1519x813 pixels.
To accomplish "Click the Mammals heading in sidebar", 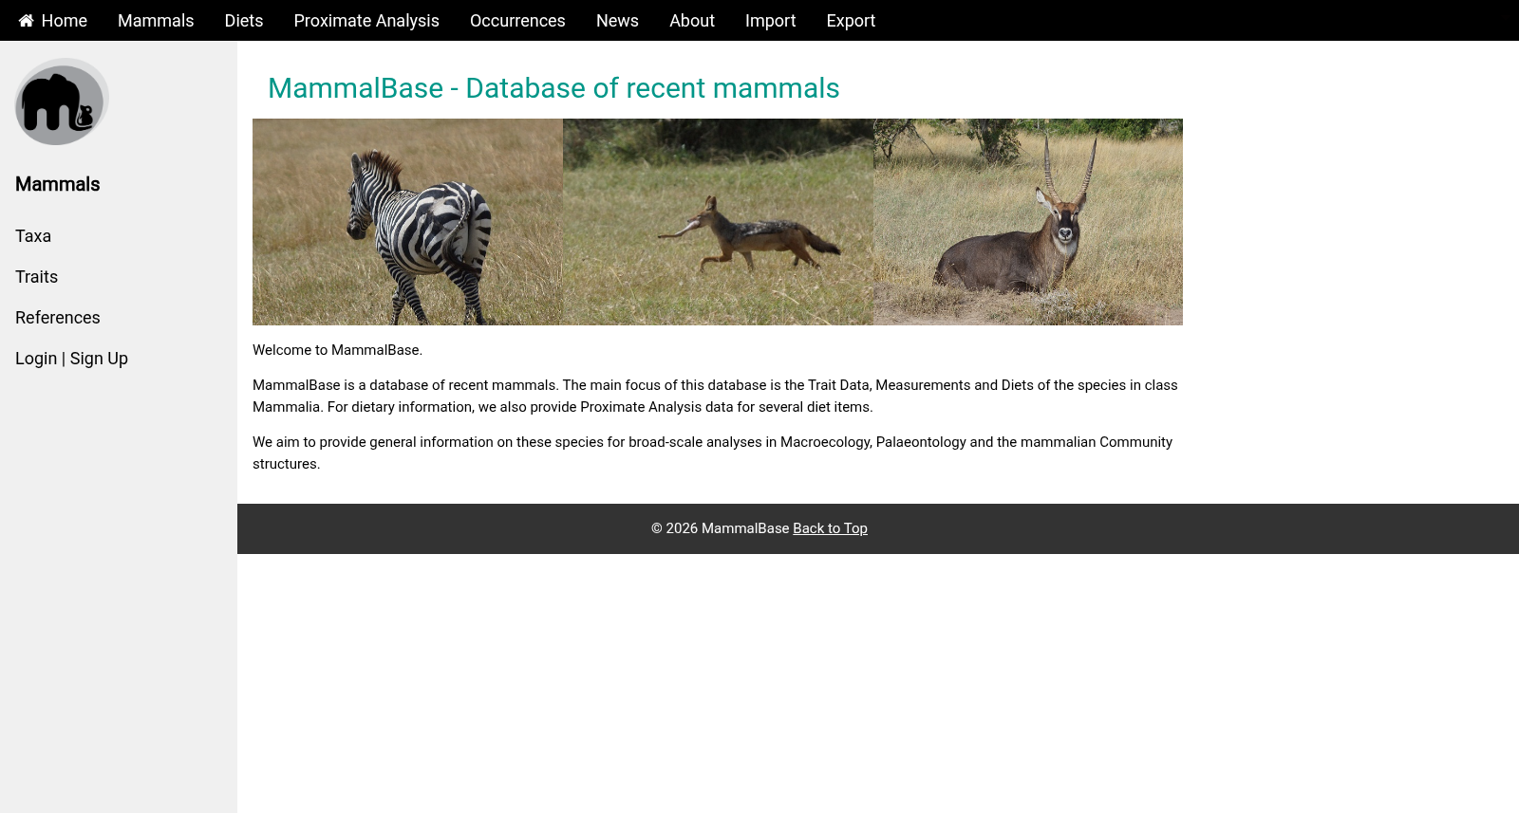I will (57, 184).
